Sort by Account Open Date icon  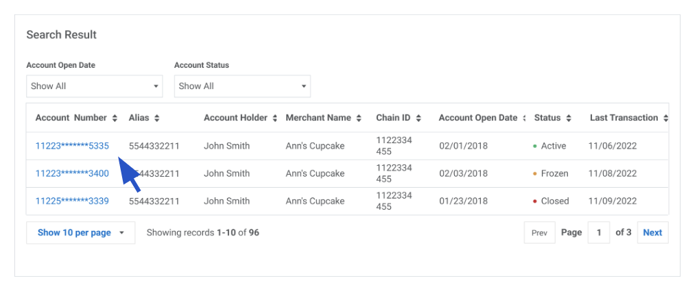pyautogui.click(x=525, y=119)
